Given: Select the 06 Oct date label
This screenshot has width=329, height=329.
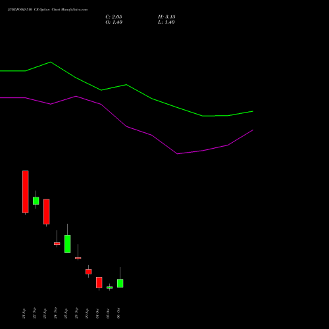Looking at the screenshot, I should pos(118,313).
